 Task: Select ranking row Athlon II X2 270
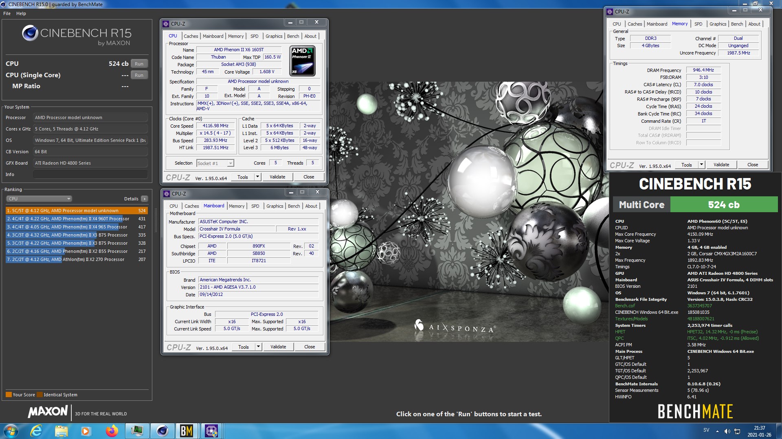77,259
